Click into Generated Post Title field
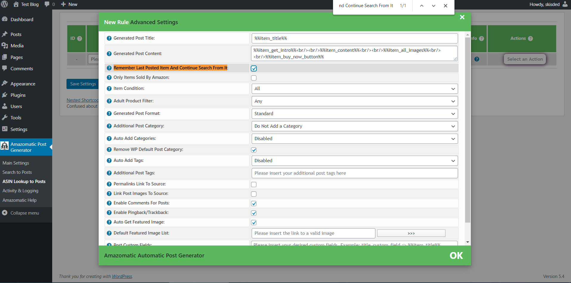 tap(355, 38)
